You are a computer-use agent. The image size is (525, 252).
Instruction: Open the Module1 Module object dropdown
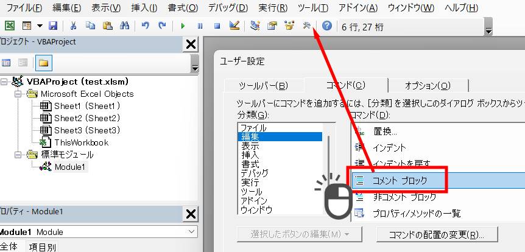[x=191, y=231]
